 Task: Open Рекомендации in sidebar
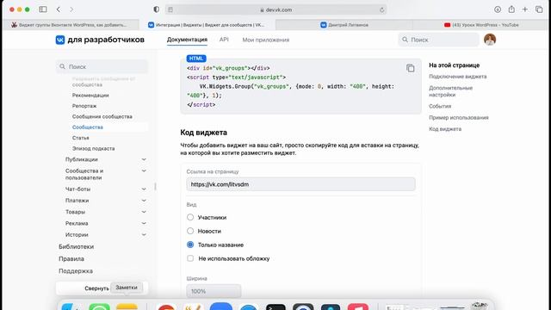coord(90,96)
